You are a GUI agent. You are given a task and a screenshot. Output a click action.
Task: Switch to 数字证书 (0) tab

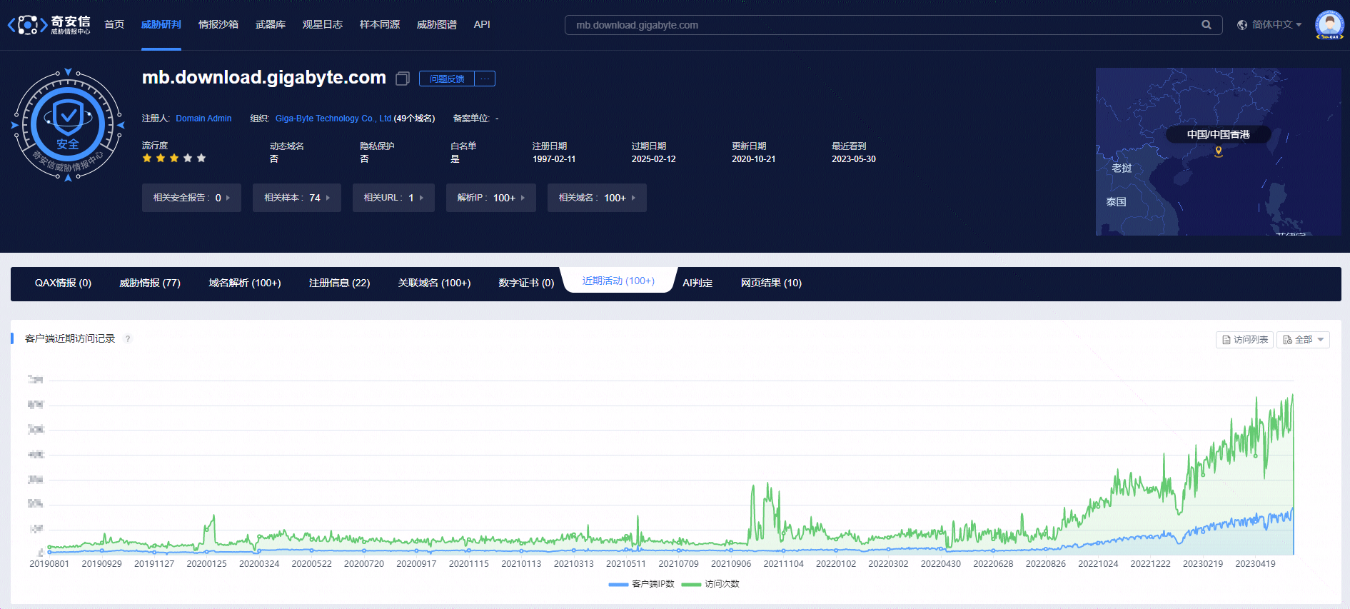(x=527, y=283)
